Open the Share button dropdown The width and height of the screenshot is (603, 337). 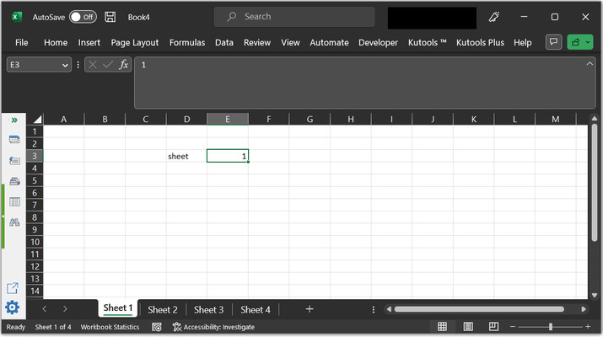coord(579,42)
